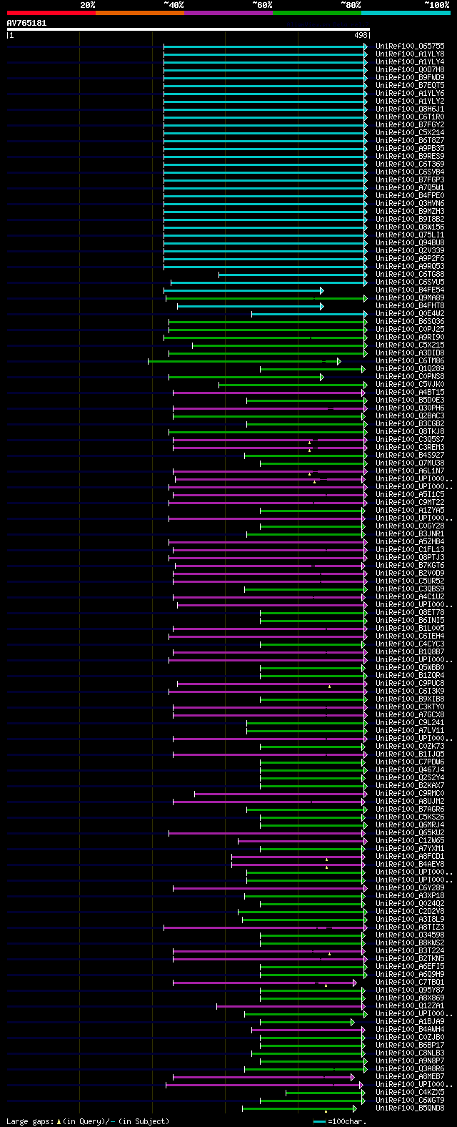Select UniRef100_B7KGT6 label
Image resolution: width=457 pixels, height=1127 pixels.
pyautogui.click(x=411, y=566)
